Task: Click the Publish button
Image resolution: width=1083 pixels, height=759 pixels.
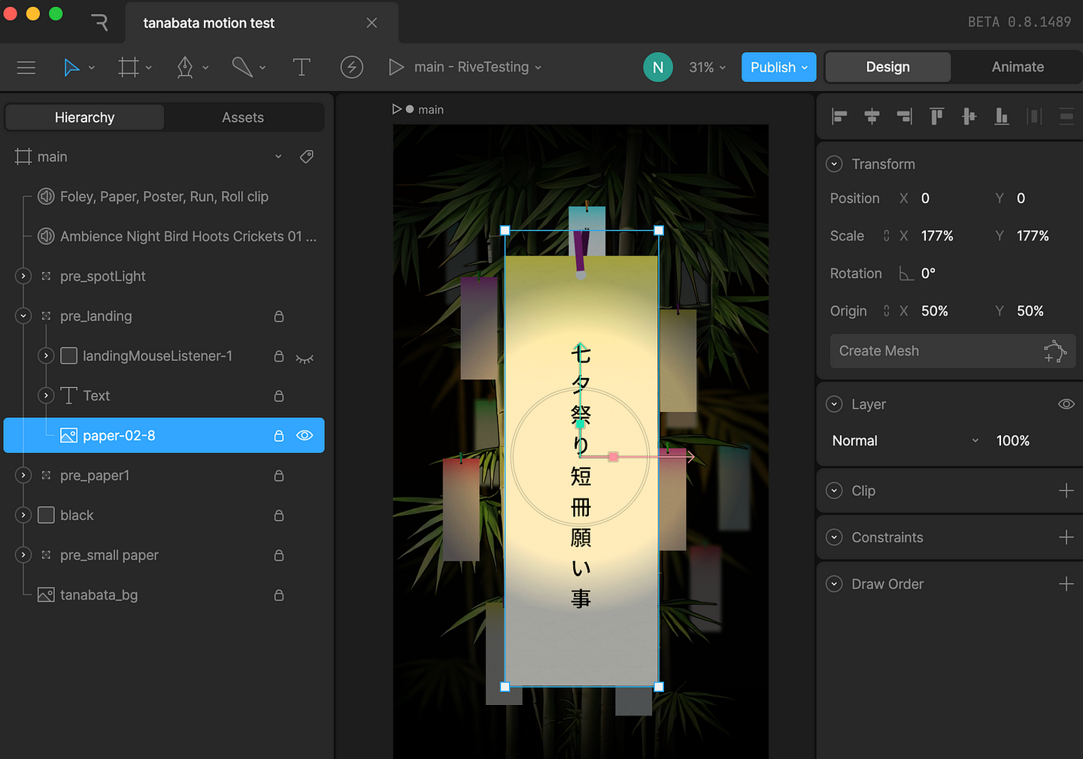Action: [x=778, y=68]
